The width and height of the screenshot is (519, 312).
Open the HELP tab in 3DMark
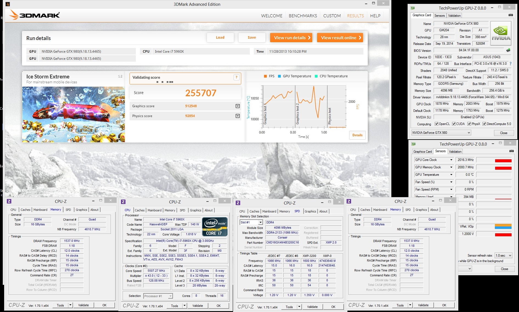(375, 16)
